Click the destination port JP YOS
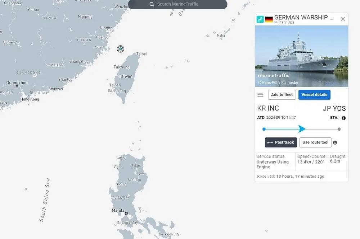This screenshot has width=360, height=239. [x=334, y=108]
